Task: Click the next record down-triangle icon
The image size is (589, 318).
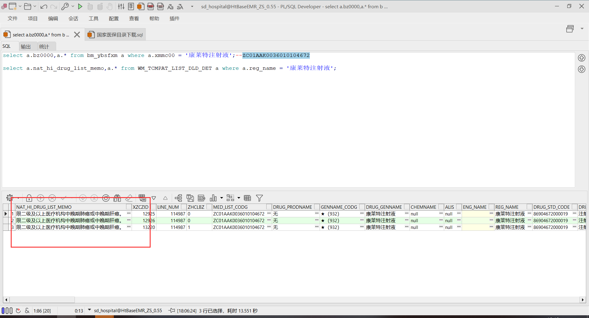Action: 154,198
